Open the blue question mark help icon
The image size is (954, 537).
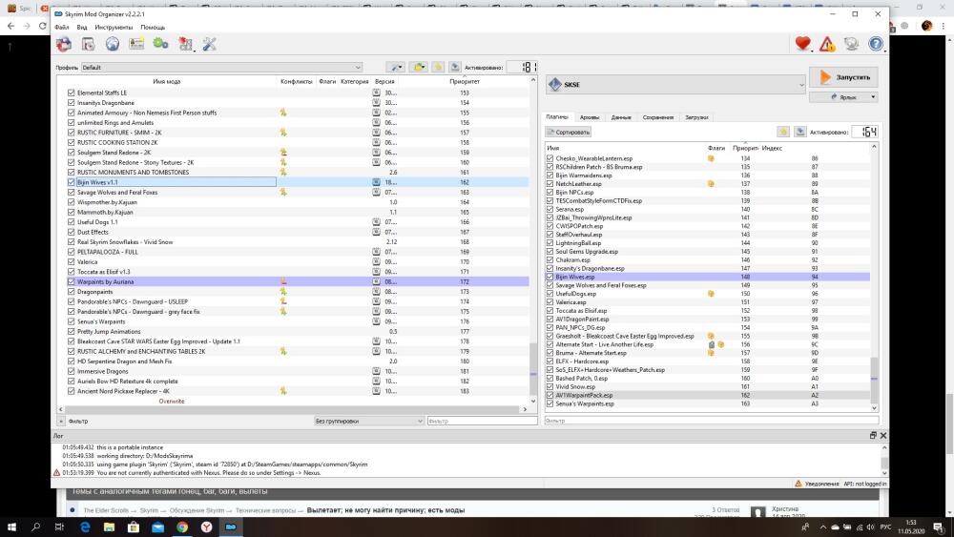(876, 44)
